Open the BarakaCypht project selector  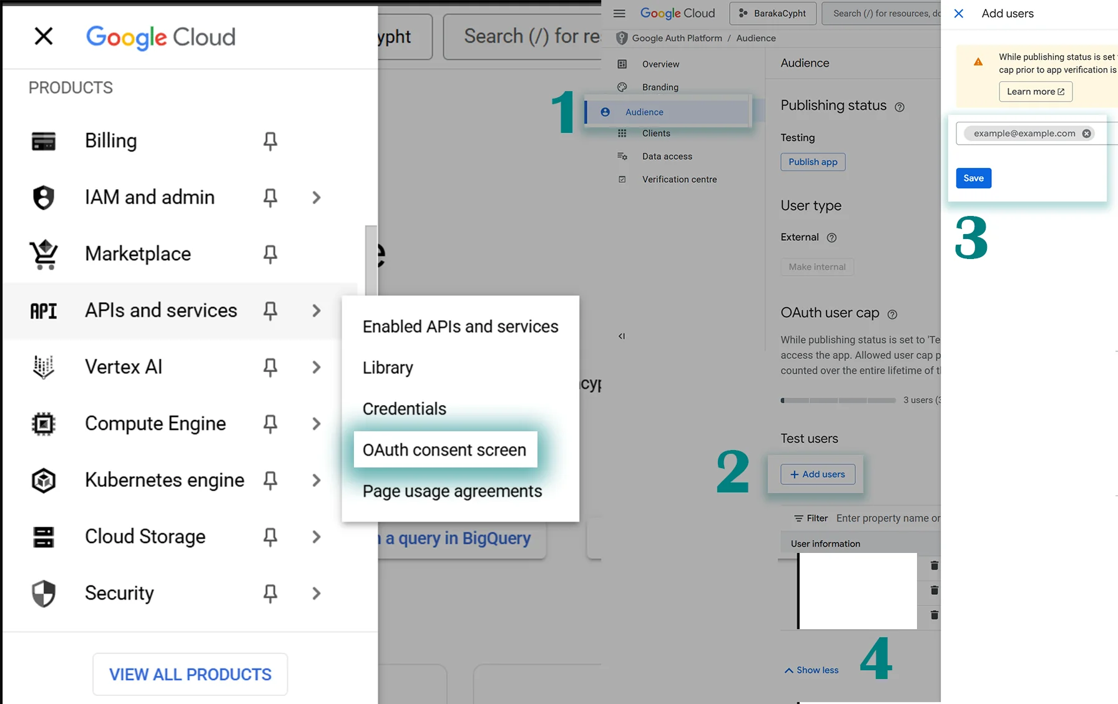pos(773,13)
